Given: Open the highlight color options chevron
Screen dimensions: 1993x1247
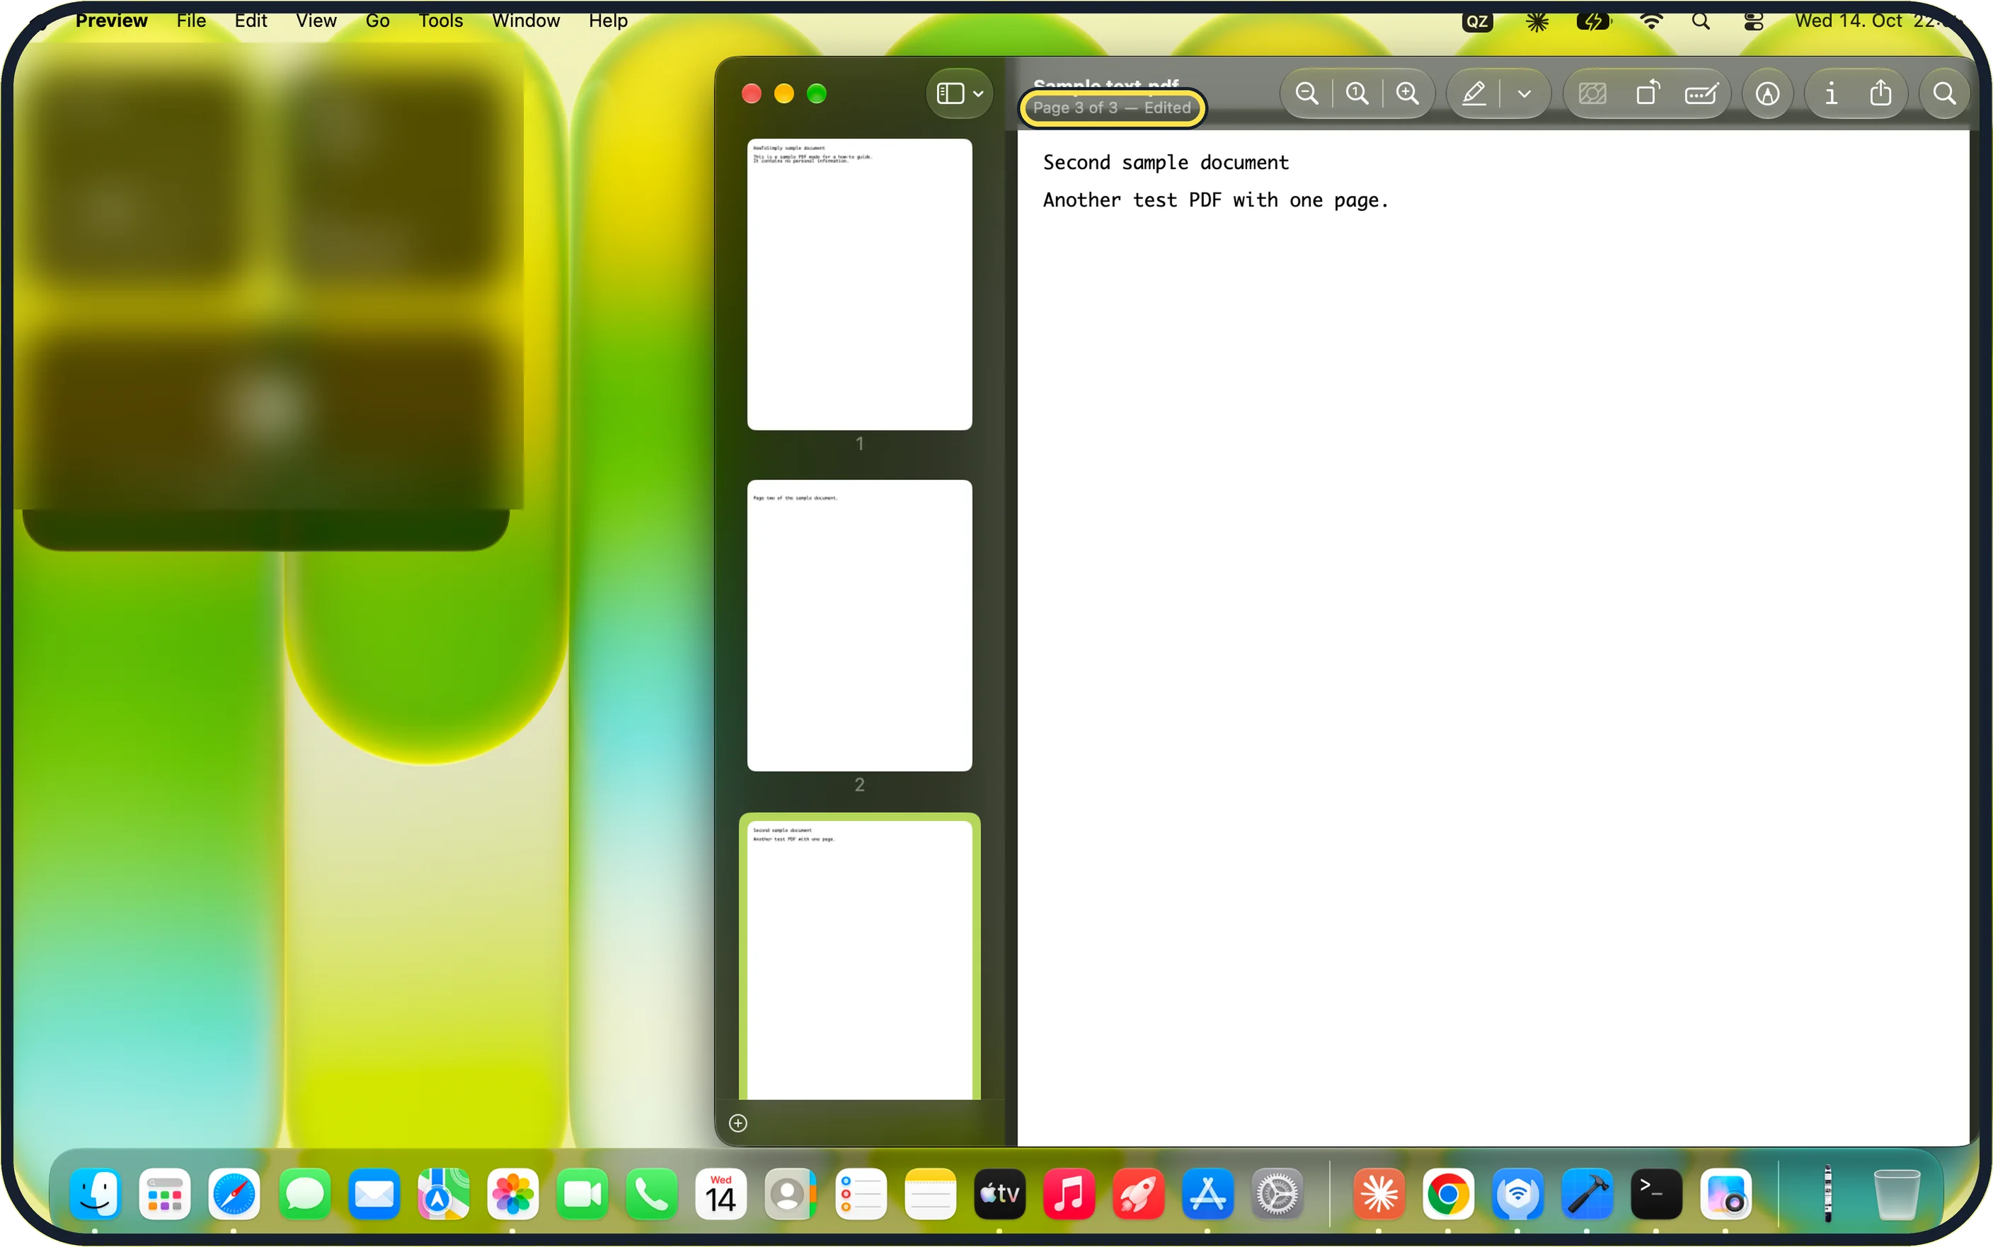Looking at the screenshot, I should pyautogui.click(x=1524, y=94).
